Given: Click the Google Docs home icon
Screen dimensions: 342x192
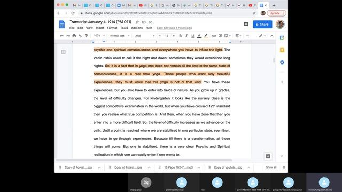Looking at the screenshot, I should (x=62, y=25).
